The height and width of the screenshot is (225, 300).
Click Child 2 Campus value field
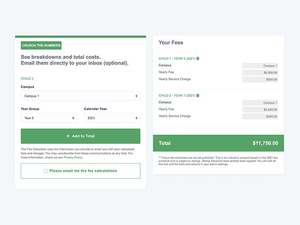pyautogui.click(x=260, y=102)
